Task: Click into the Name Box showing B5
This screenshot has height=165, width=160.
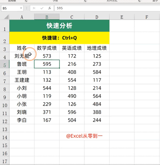Action: pos(10,8)
